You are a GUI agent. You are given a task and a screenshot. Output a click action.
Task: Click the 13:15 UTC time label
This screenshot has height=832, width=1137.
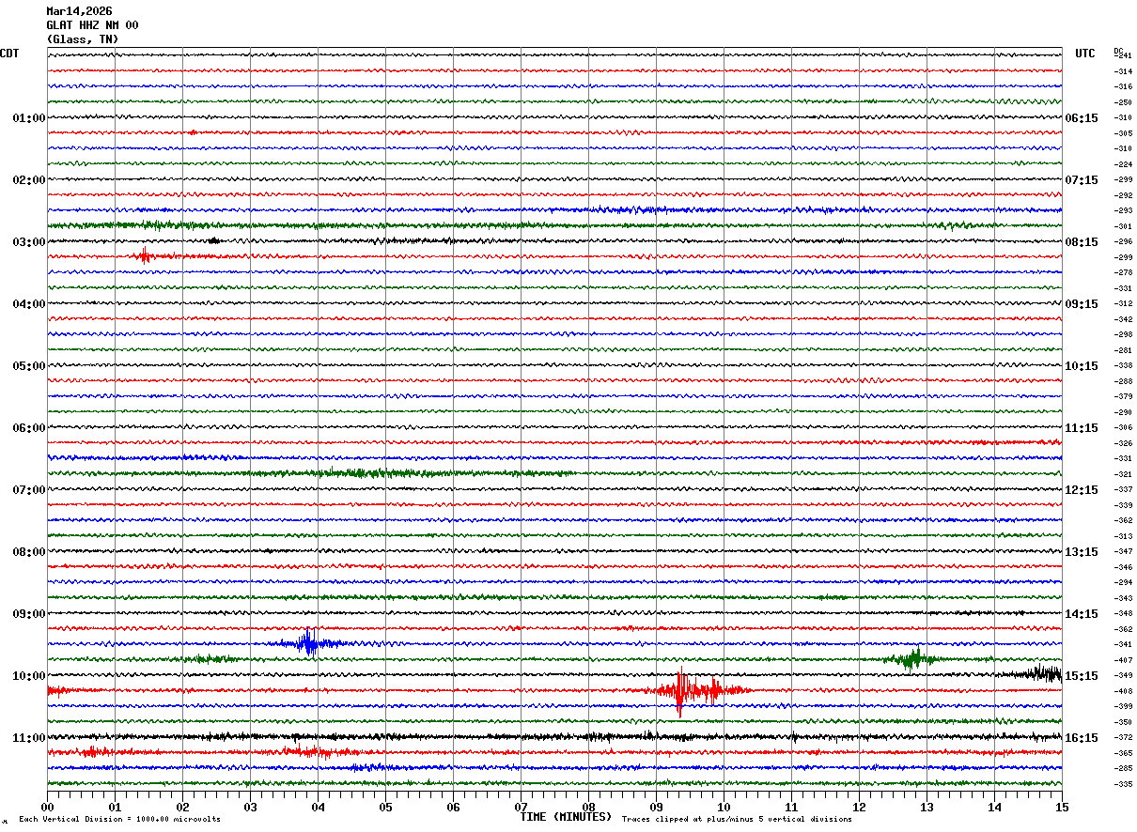click(1082, 552)
